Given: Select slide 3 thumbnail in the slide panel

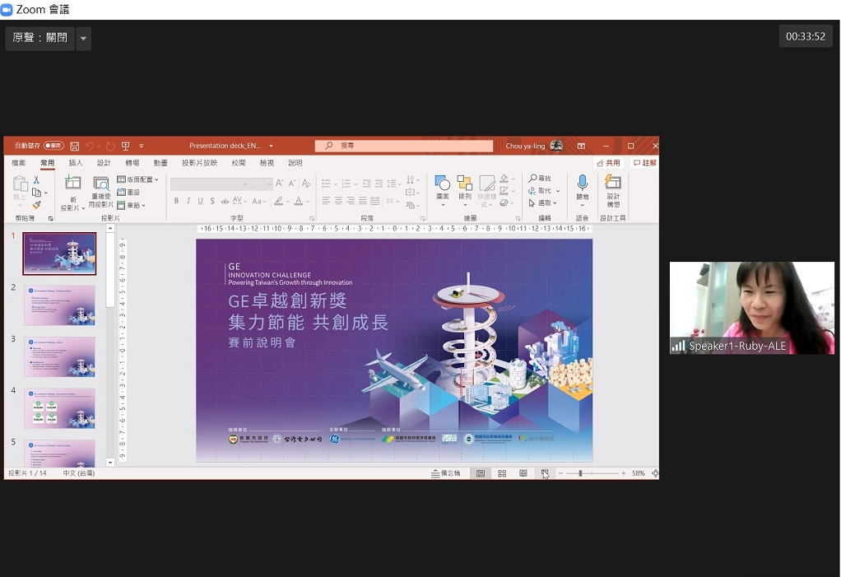Looking at the screenshot, I should pos(59,357).
